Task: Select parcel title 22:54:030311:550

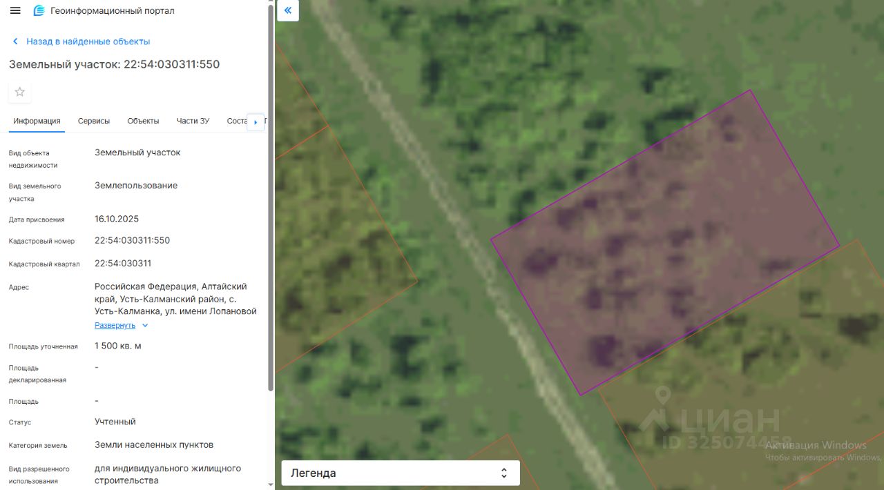Action: [x=114, y=64]
